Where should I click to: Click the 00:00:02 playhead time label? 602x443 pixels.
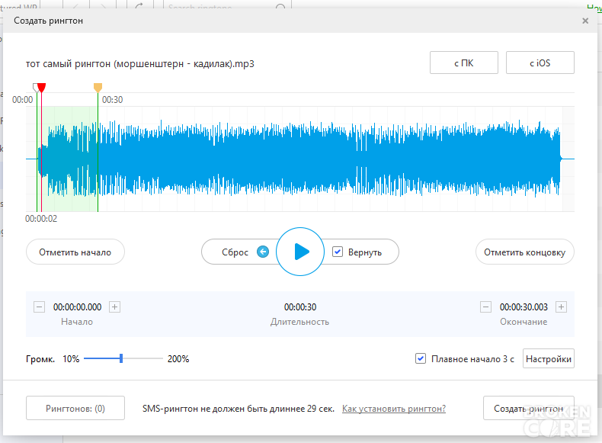click(x=41, y=219)
